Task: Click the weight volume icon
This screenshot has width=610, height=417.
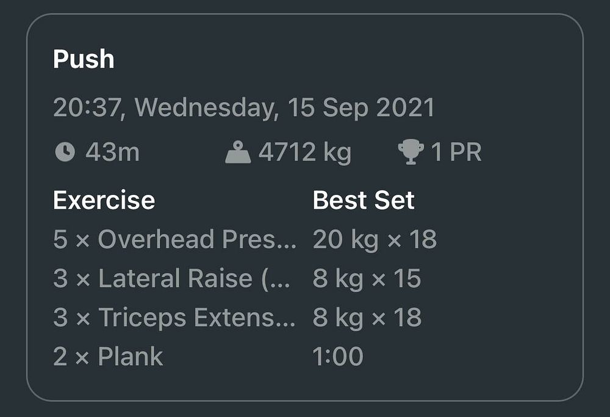Action: (x=238, y=152)
